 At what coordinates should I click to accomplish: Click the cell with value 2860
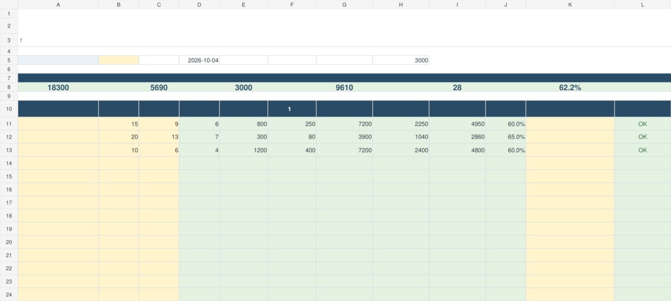pyautogui.click(x=457, y=137)
